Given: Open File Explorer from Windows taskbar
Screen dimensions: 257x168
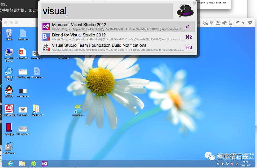Looking at the screenshot, I should point(22,164).
